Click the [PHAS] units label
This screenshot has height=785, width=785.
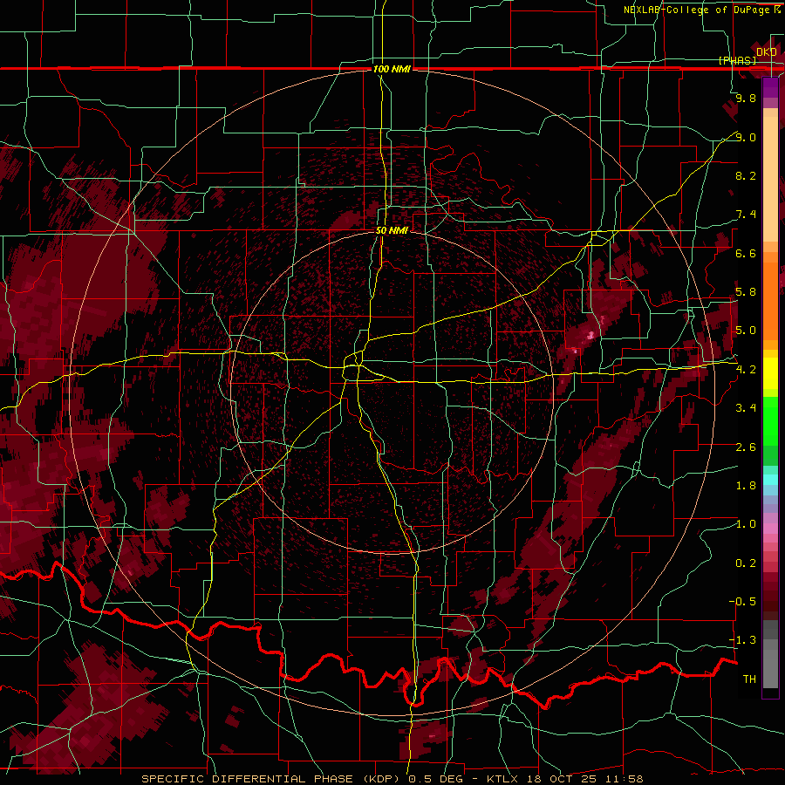click(737, 60)
